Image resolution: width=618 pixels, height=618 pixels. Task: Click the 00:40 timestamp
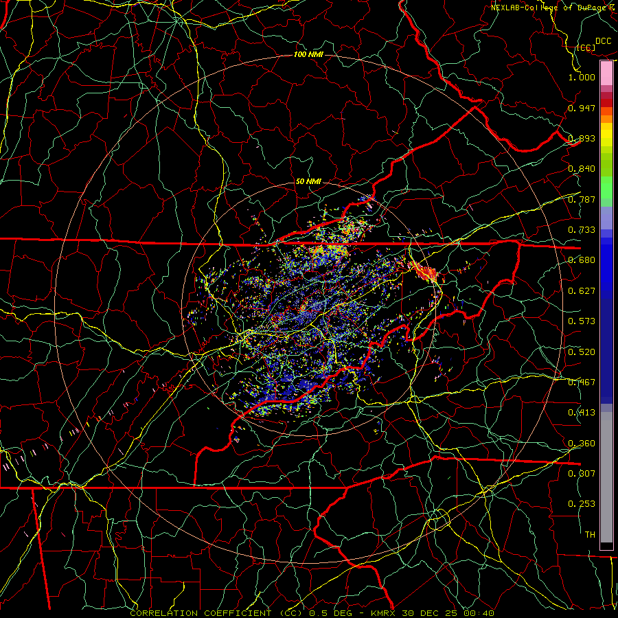(x=479, y=613)
